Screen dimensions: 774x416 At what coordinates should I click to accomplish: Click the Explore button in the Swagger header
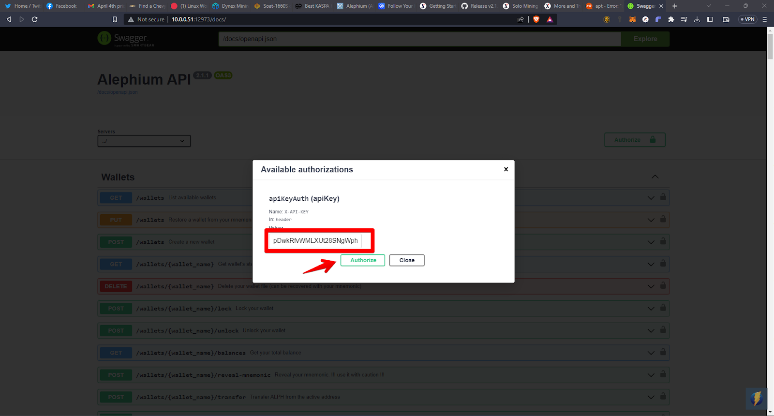[645, 39]
